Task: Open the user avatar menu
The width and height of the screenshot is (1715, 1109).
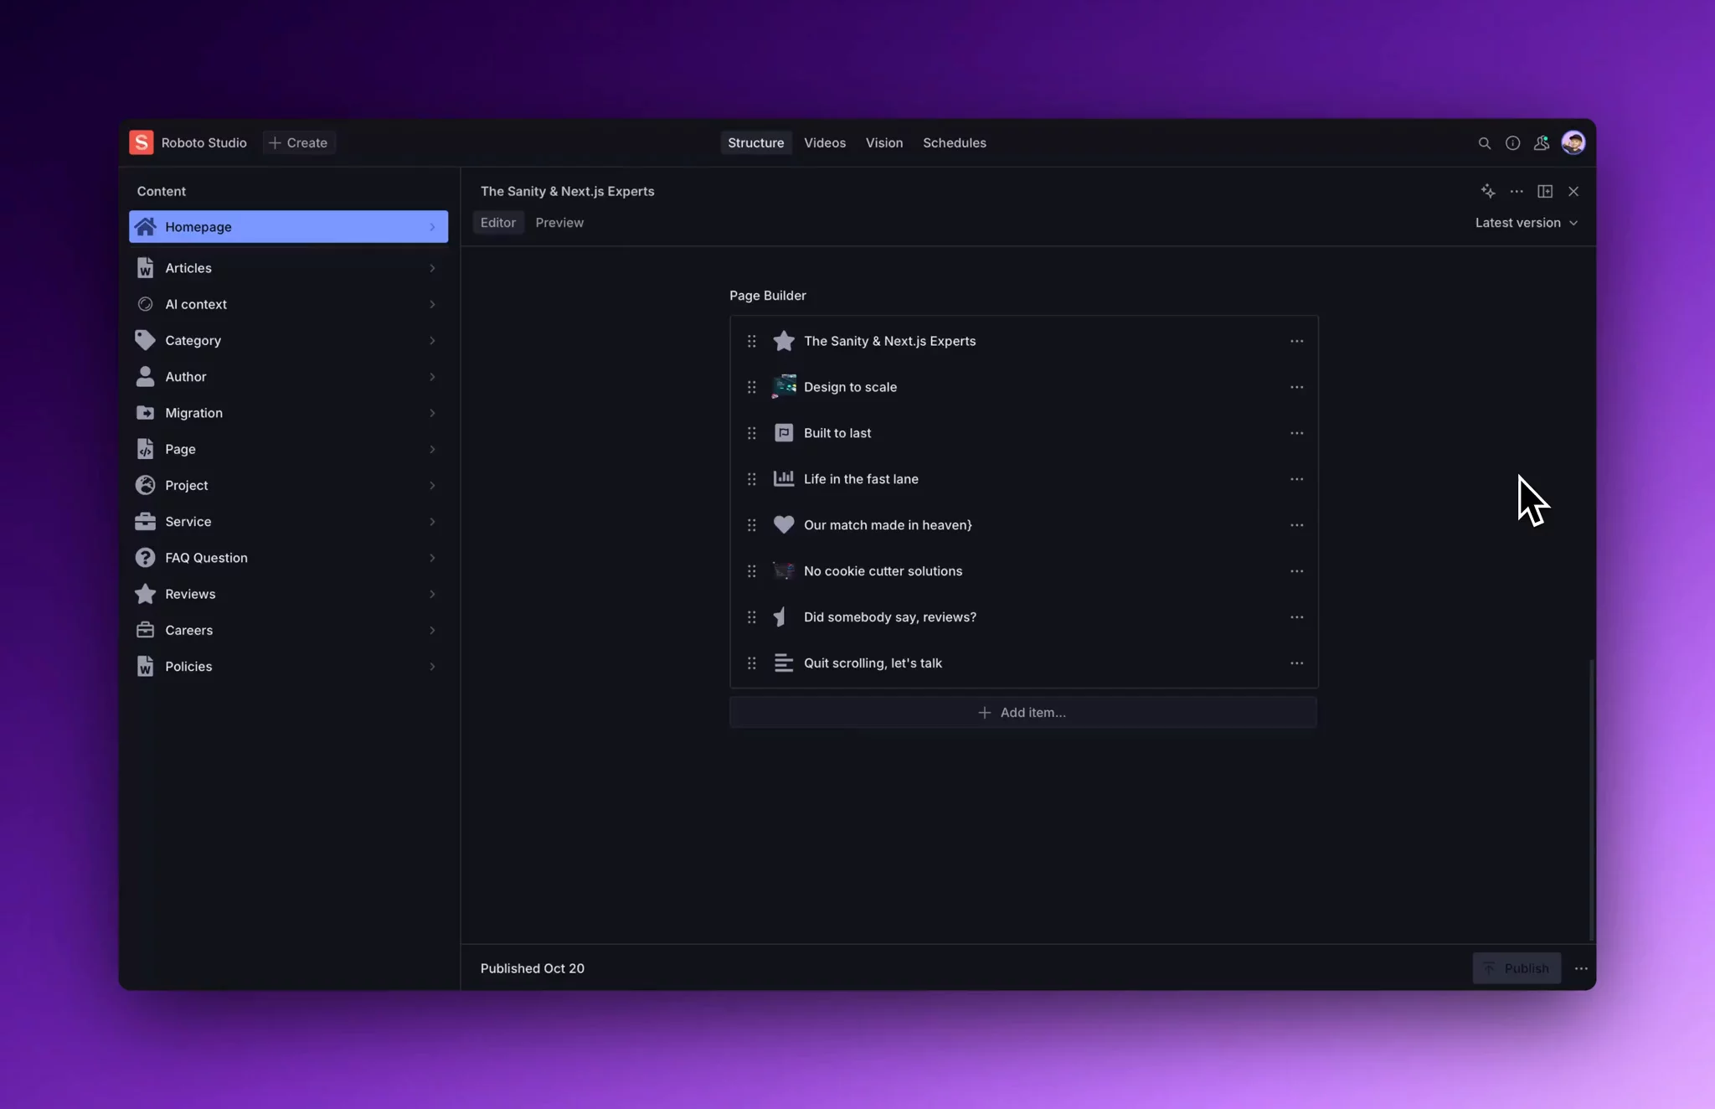Action: point(1573,143)
